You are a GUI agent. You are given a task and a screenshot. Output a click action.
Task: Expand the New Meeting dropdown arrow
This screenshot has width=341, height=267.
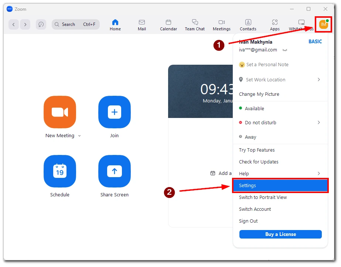click(x=79, y=136)
